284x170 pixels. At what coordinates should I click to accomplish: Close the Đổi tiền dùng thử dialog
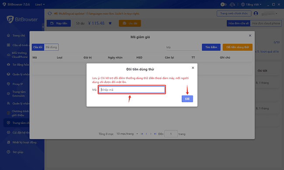pos(193,68)
